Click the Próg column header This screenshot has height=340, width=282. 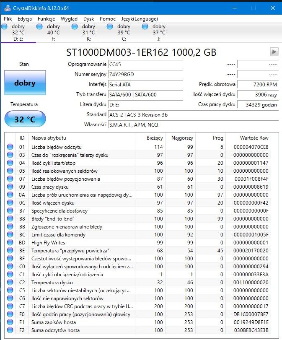click(x=210, y=138)
